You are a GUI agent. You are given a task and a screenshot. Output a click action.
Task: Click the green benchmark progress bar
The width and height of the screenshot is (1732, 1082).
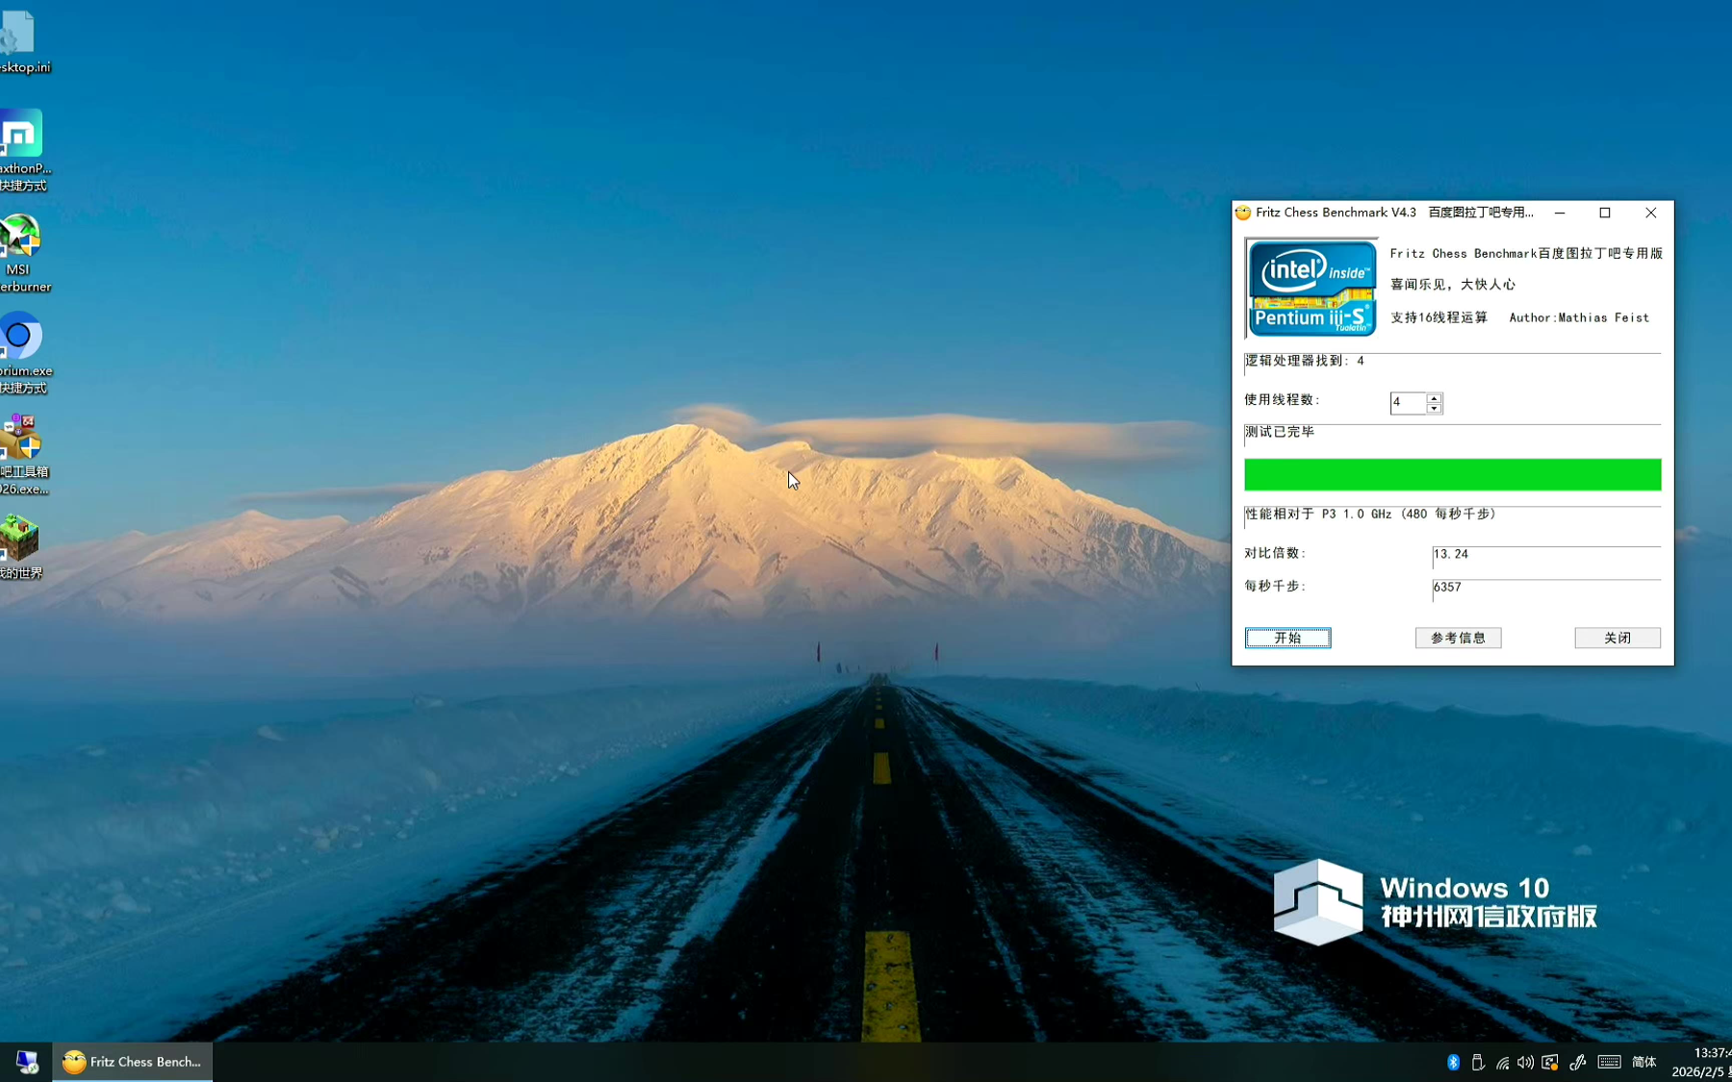[x=1452, y=474]
